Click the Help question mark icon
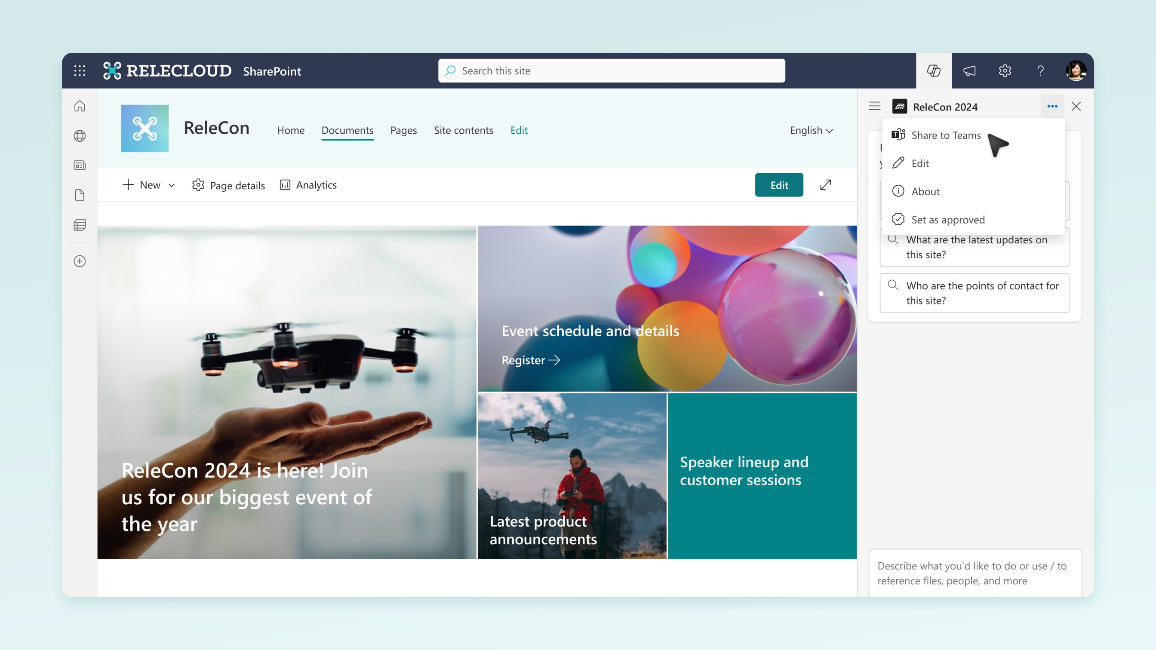The height and width of the screenshot is (650, 1156). pos(1041,71)
